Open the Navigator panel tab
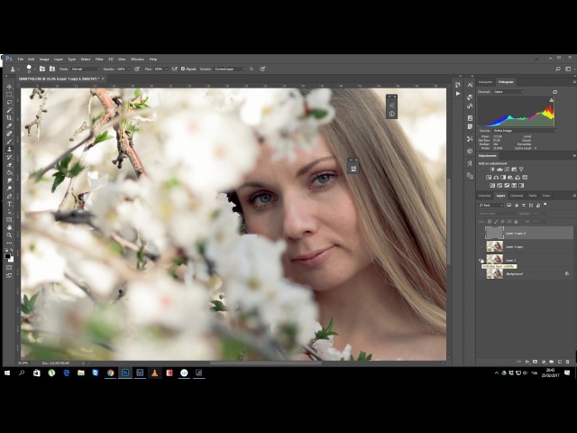 point(486,82)
